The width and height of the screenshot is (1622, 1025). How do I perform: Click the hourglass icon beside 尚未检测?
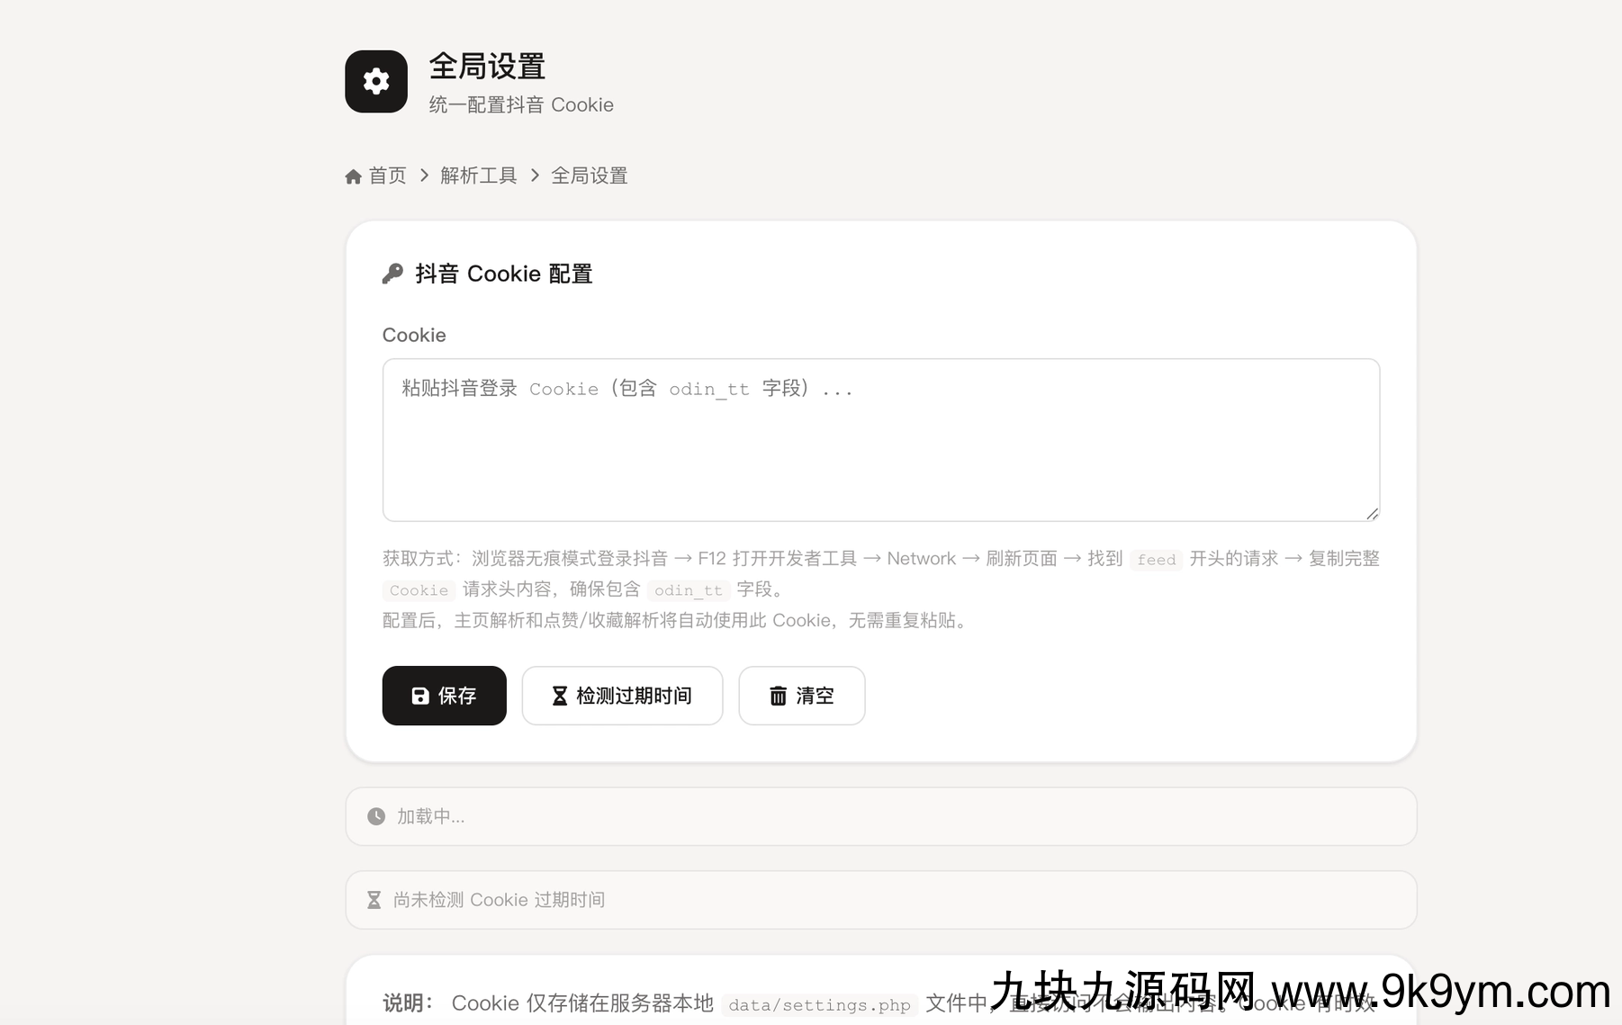pos(374,900)
